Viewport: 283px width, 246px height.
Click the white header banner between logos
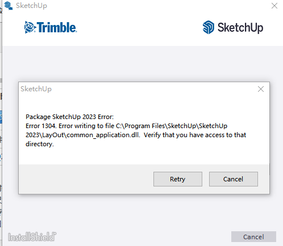(140, 27)
